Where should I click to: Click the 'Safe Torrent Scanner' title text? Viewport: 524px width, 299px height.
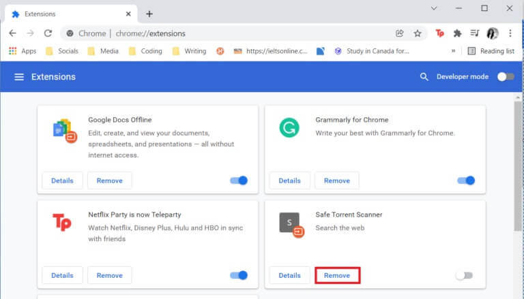(x=349, y=215)
